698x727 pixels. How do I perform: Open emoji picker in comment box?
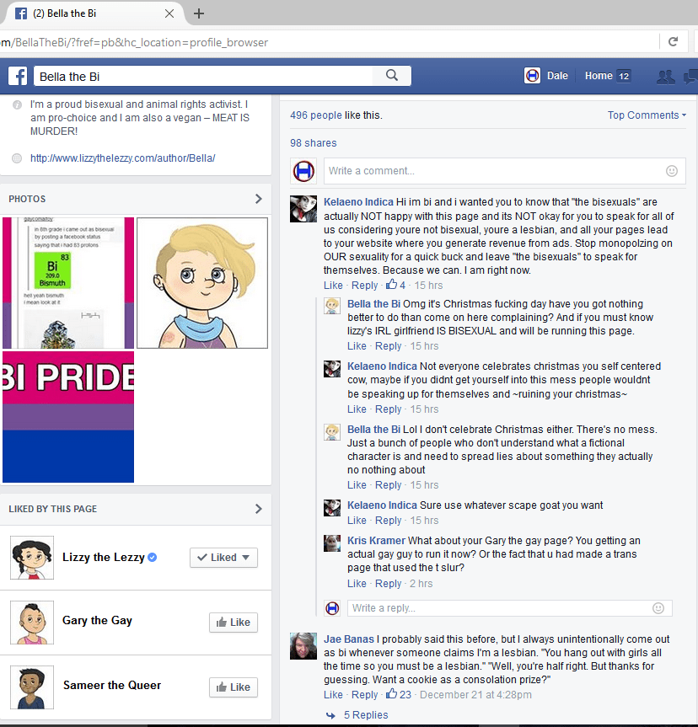[x=672, y=171]
